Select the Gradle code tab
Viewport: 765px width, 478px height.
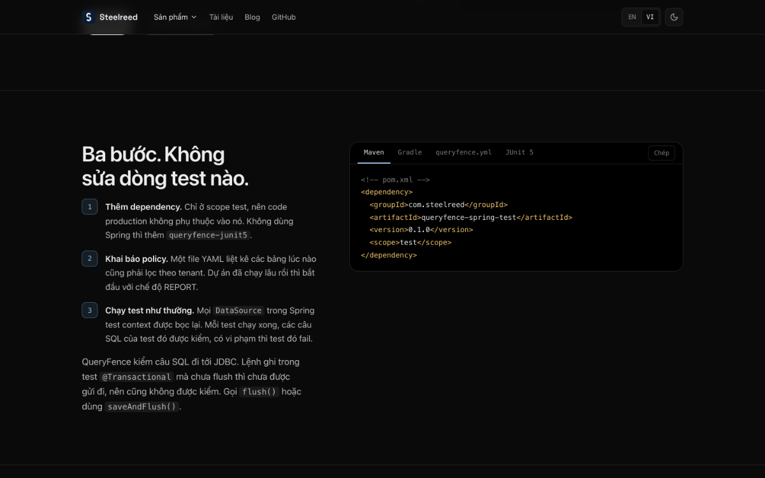click(410, 153)
